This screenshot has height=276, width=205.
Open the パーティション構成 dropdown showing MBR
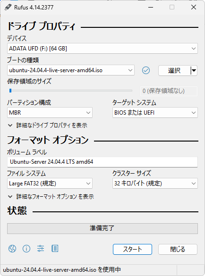(x=50, y=112)
